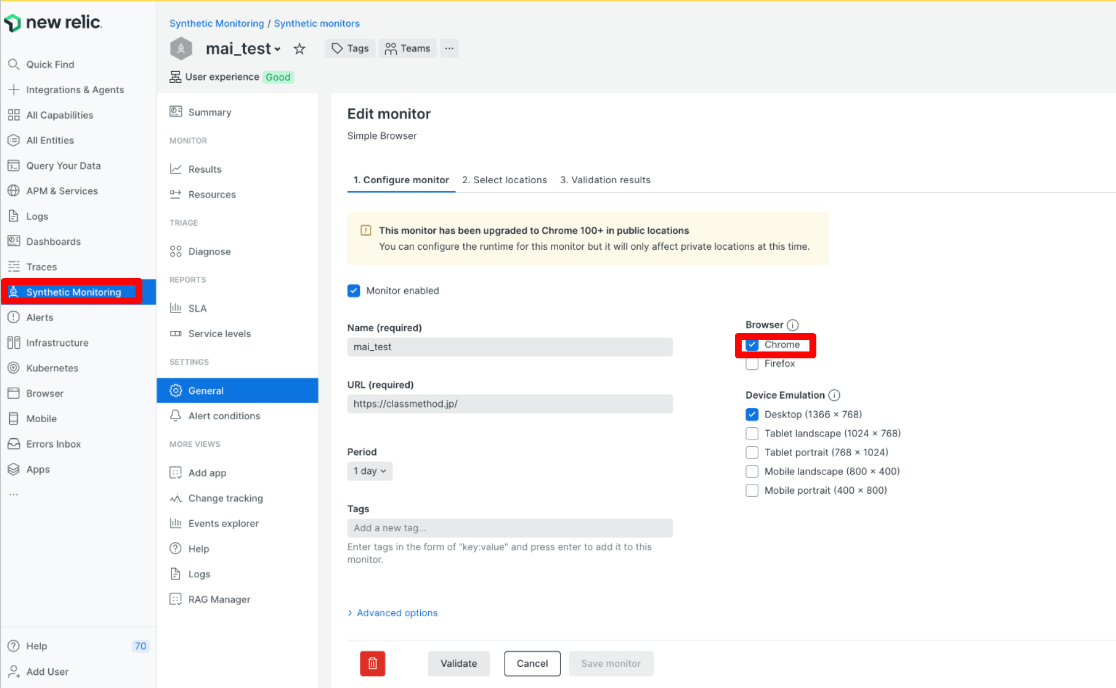This screenshot has height=688, width=1116.
Task: Click the Validate button
Action: click(459, 663)
